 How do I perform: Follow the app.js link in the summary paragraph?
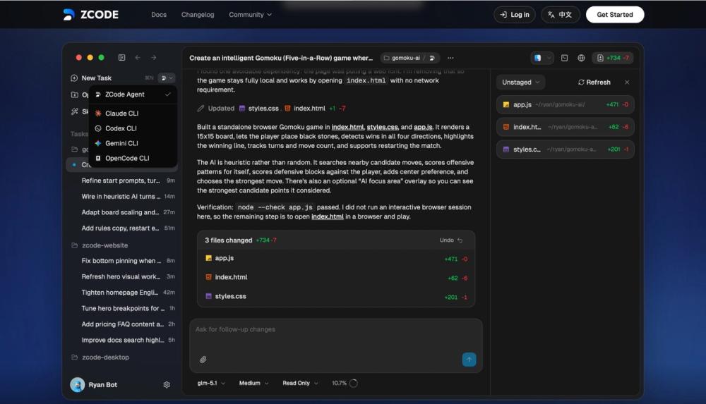click(x=423, y=128)
